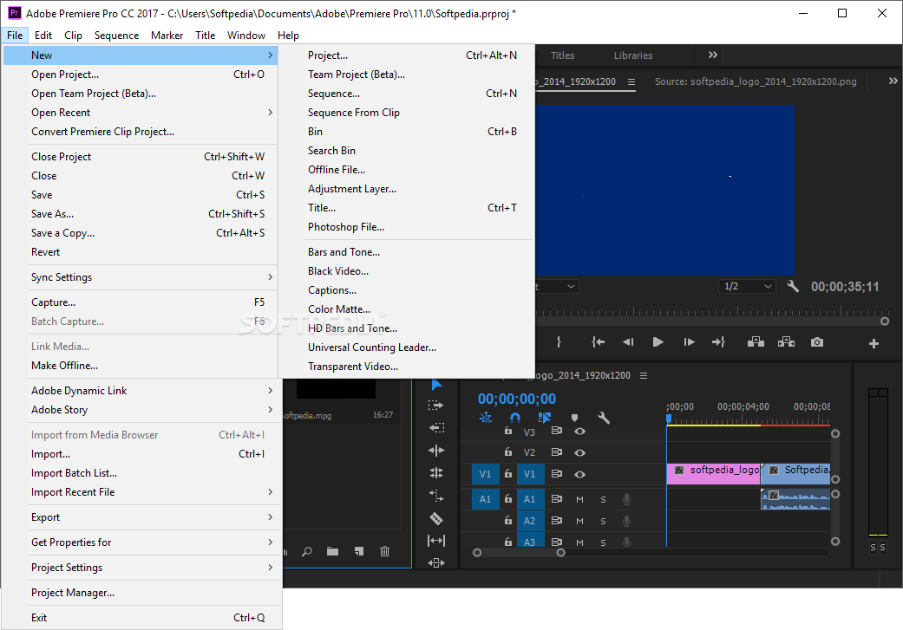Open the Edit menu

click(x=43, y=35)
